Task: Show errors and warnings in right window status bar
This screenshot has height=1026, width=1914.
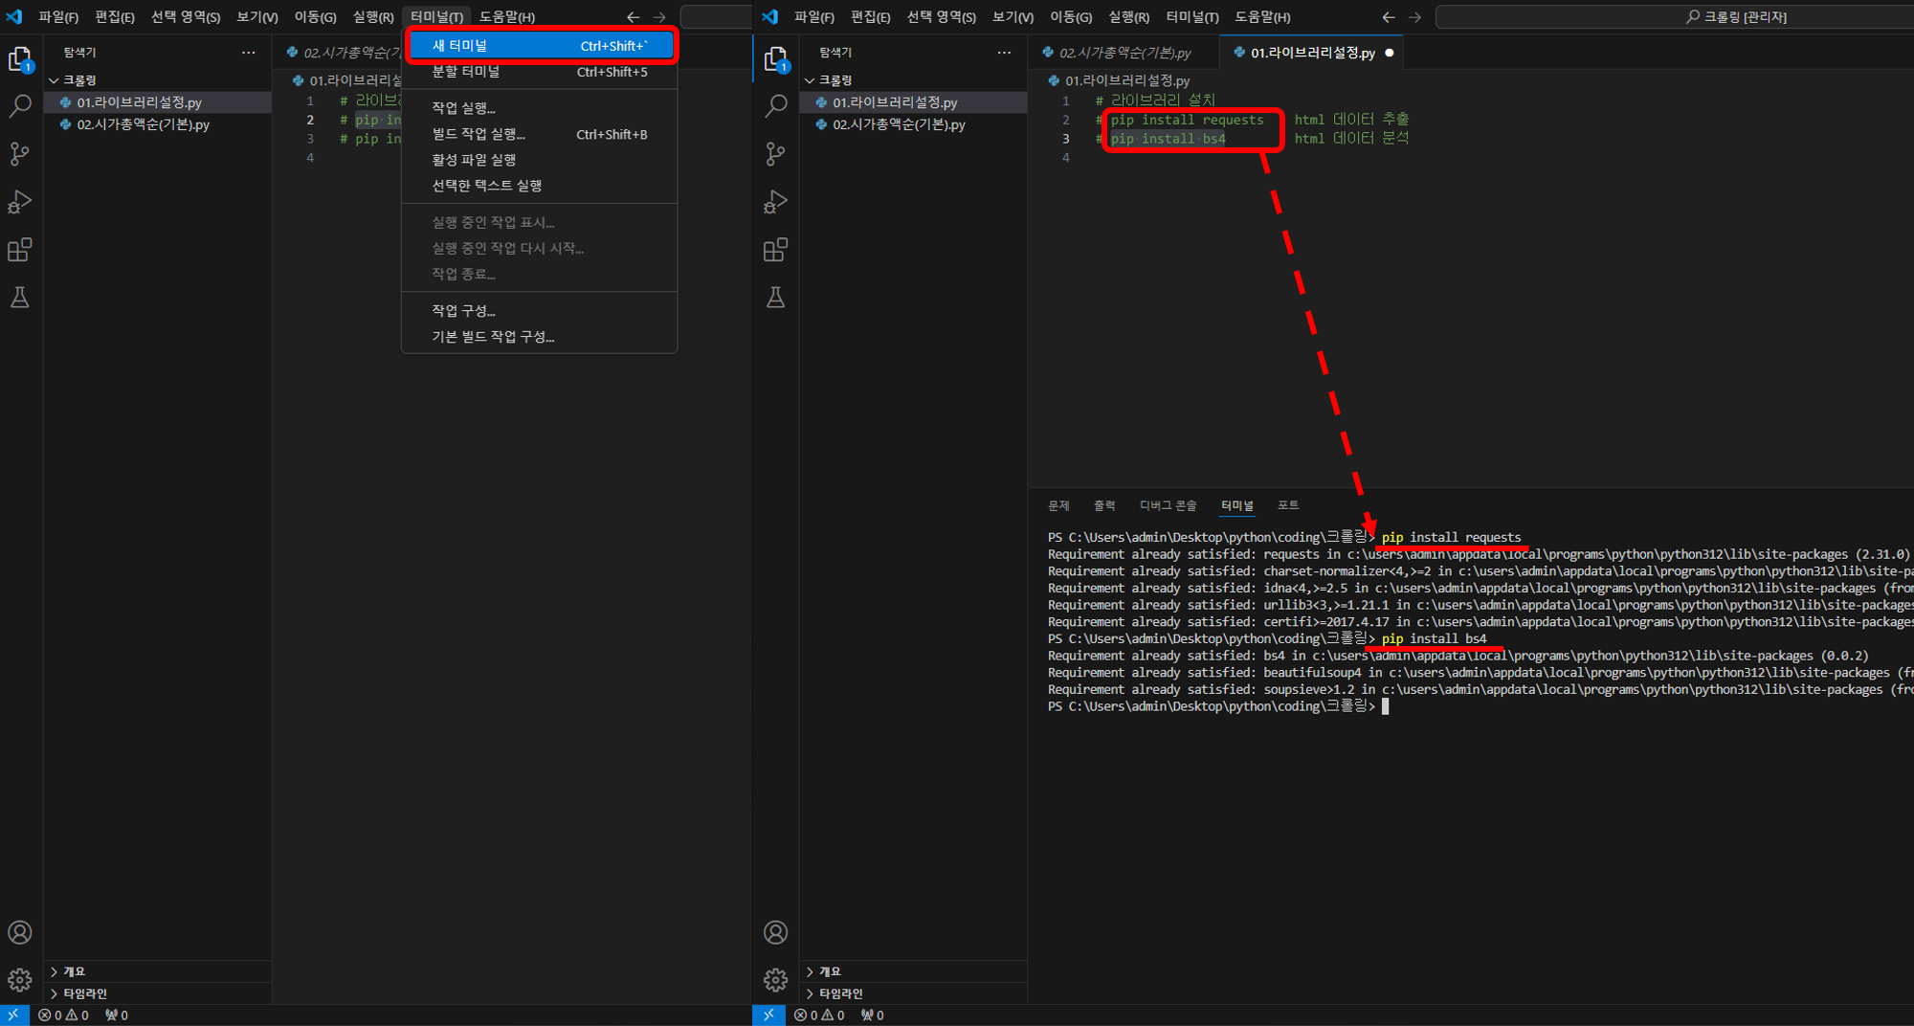Action: [819, 1015]
